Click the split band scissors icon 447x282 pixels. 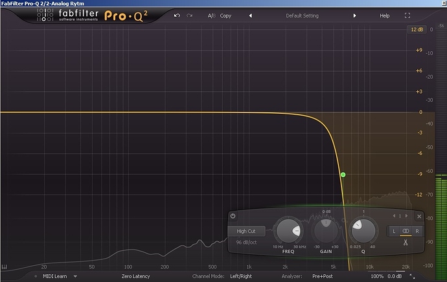[x=406, y=243]
